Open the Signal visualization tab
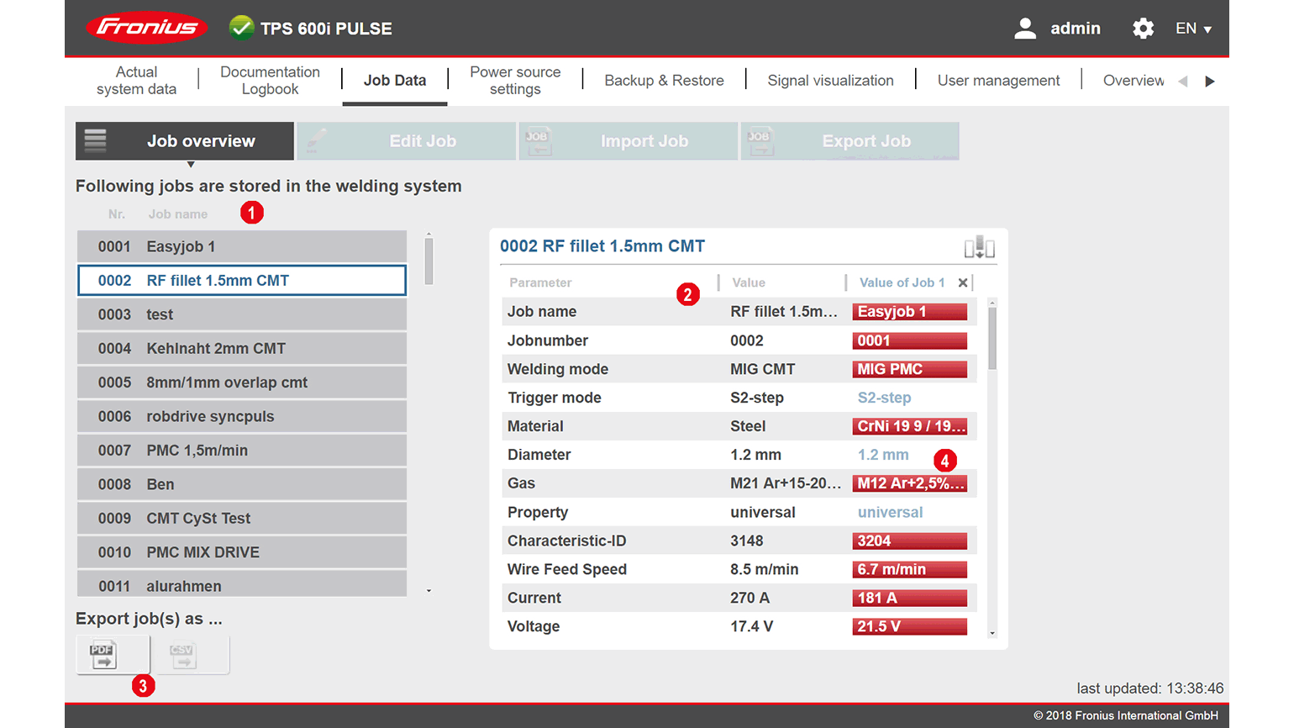The width and height of the screenshot is (1294, 728). (x=830, y=81)
